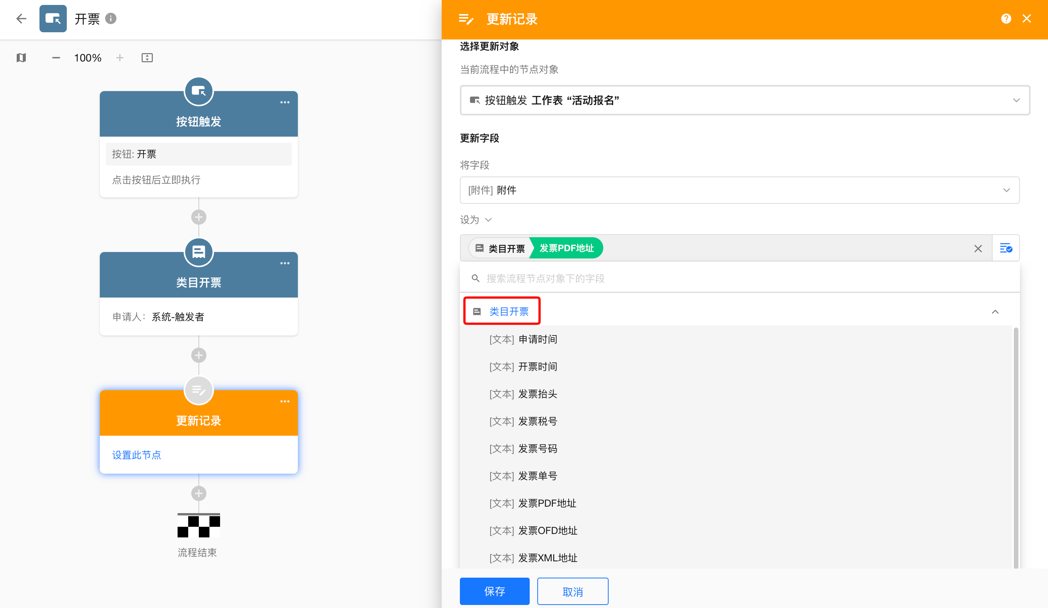The width and height of the screenshot is (1048, 608).
Task: Zoom out with the minus icon
Action: [x=56, y=58]
